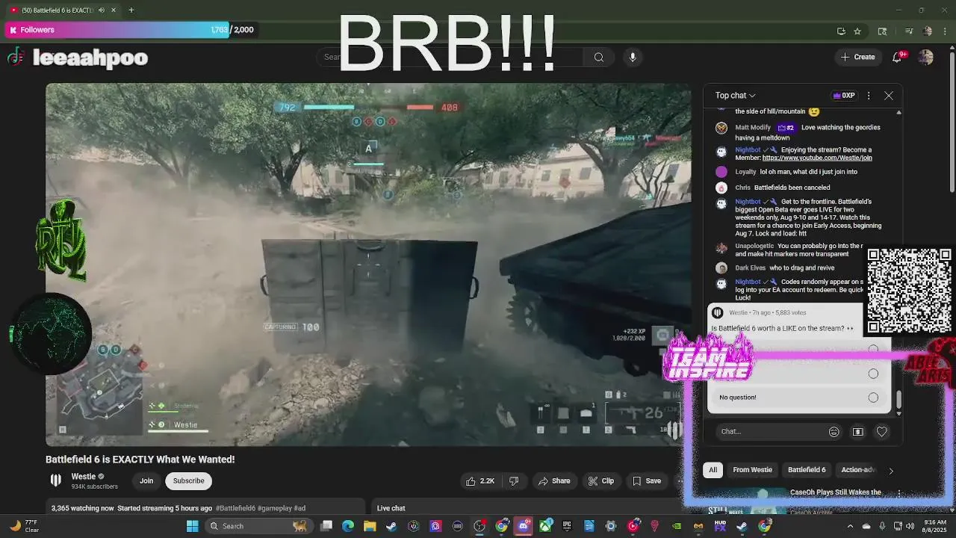The image size is (956, 538).
Task: Open NVIDIA app from taskbar
Action: point(677,526)
